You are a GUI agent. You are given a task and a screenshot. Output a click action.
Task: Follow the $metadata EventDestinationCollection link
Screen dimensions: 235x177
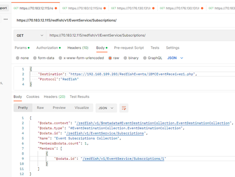tap(153, 123)
